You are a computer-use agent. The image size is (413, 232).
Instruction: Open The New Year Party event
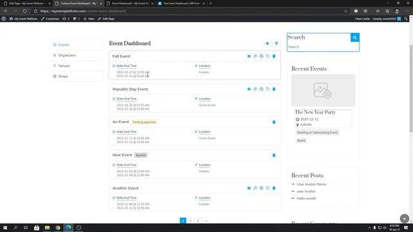[315, 112]
